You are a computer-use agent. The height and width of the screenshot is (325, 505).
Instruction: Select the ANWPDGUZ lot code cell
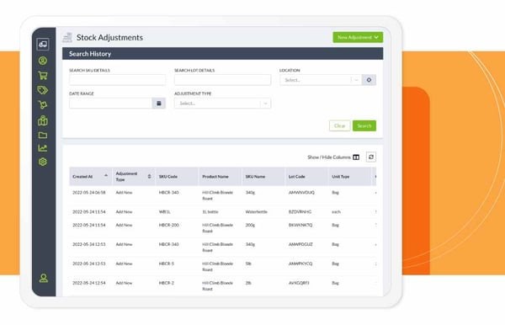[300, 244]
